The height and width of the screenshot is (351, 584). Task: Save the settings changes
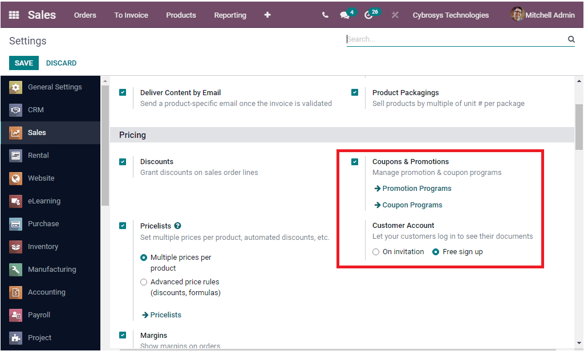click(23, 63)
